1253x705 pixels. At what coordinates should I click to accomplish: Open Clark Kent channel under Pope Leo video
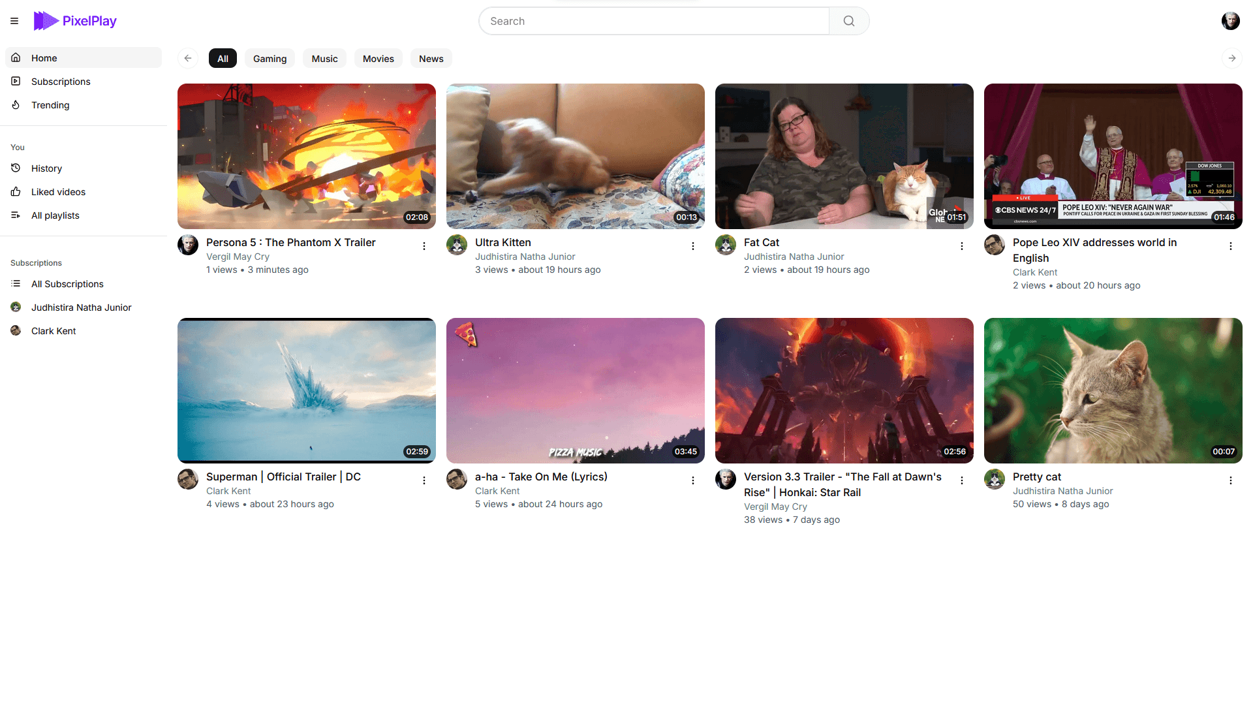point(1035,272)
